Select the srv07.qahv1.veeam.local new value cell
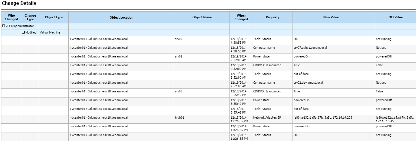 pos(310,48)
